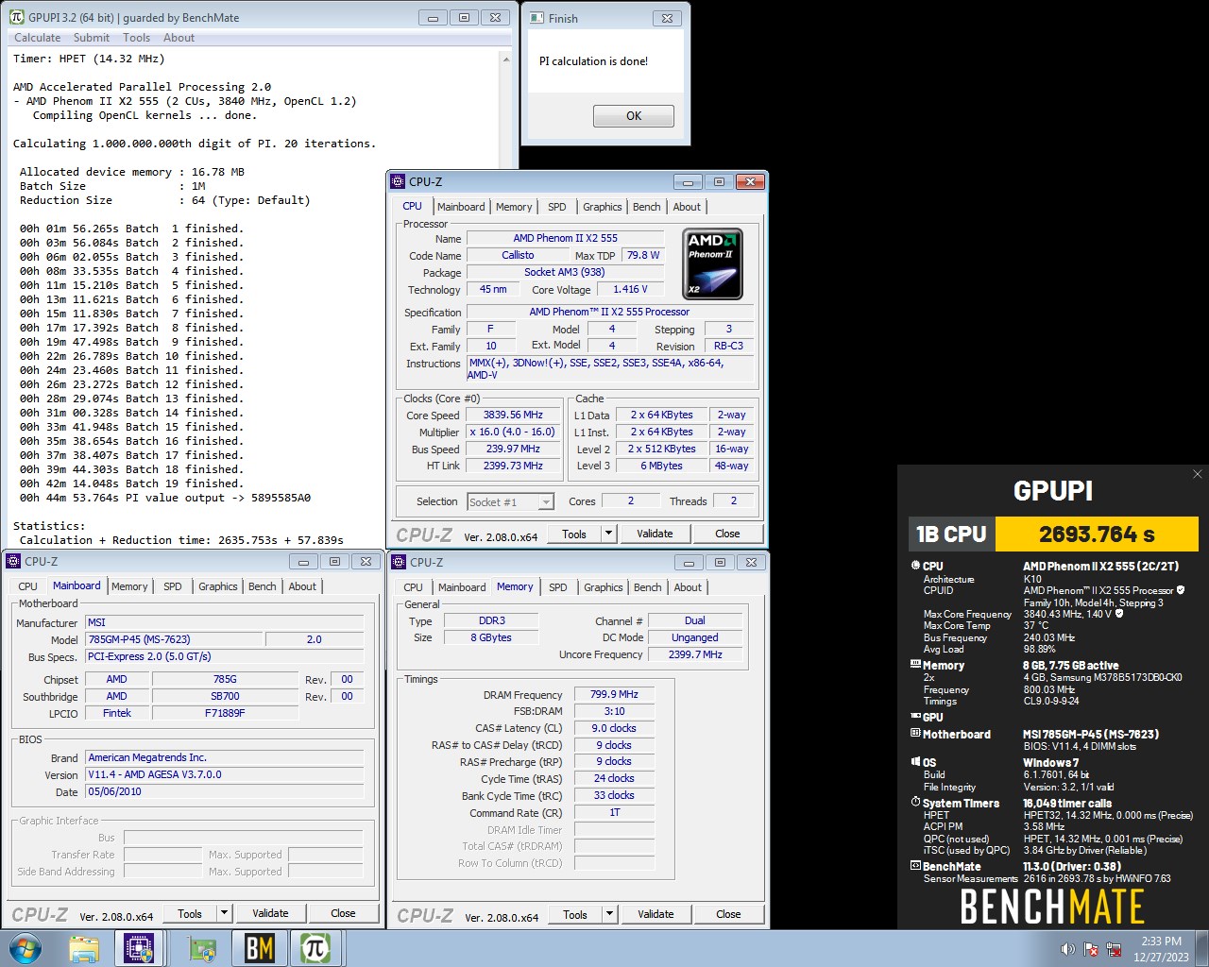Switch to the GPUPI pi taskbar icon
The width and height of the screenshot is (1209, 967).
point(315,948)
